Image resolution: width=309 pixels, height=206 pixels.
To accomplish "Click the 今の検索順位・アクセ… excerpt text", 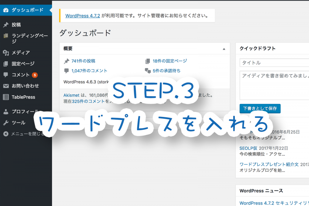I will point(262,154).
